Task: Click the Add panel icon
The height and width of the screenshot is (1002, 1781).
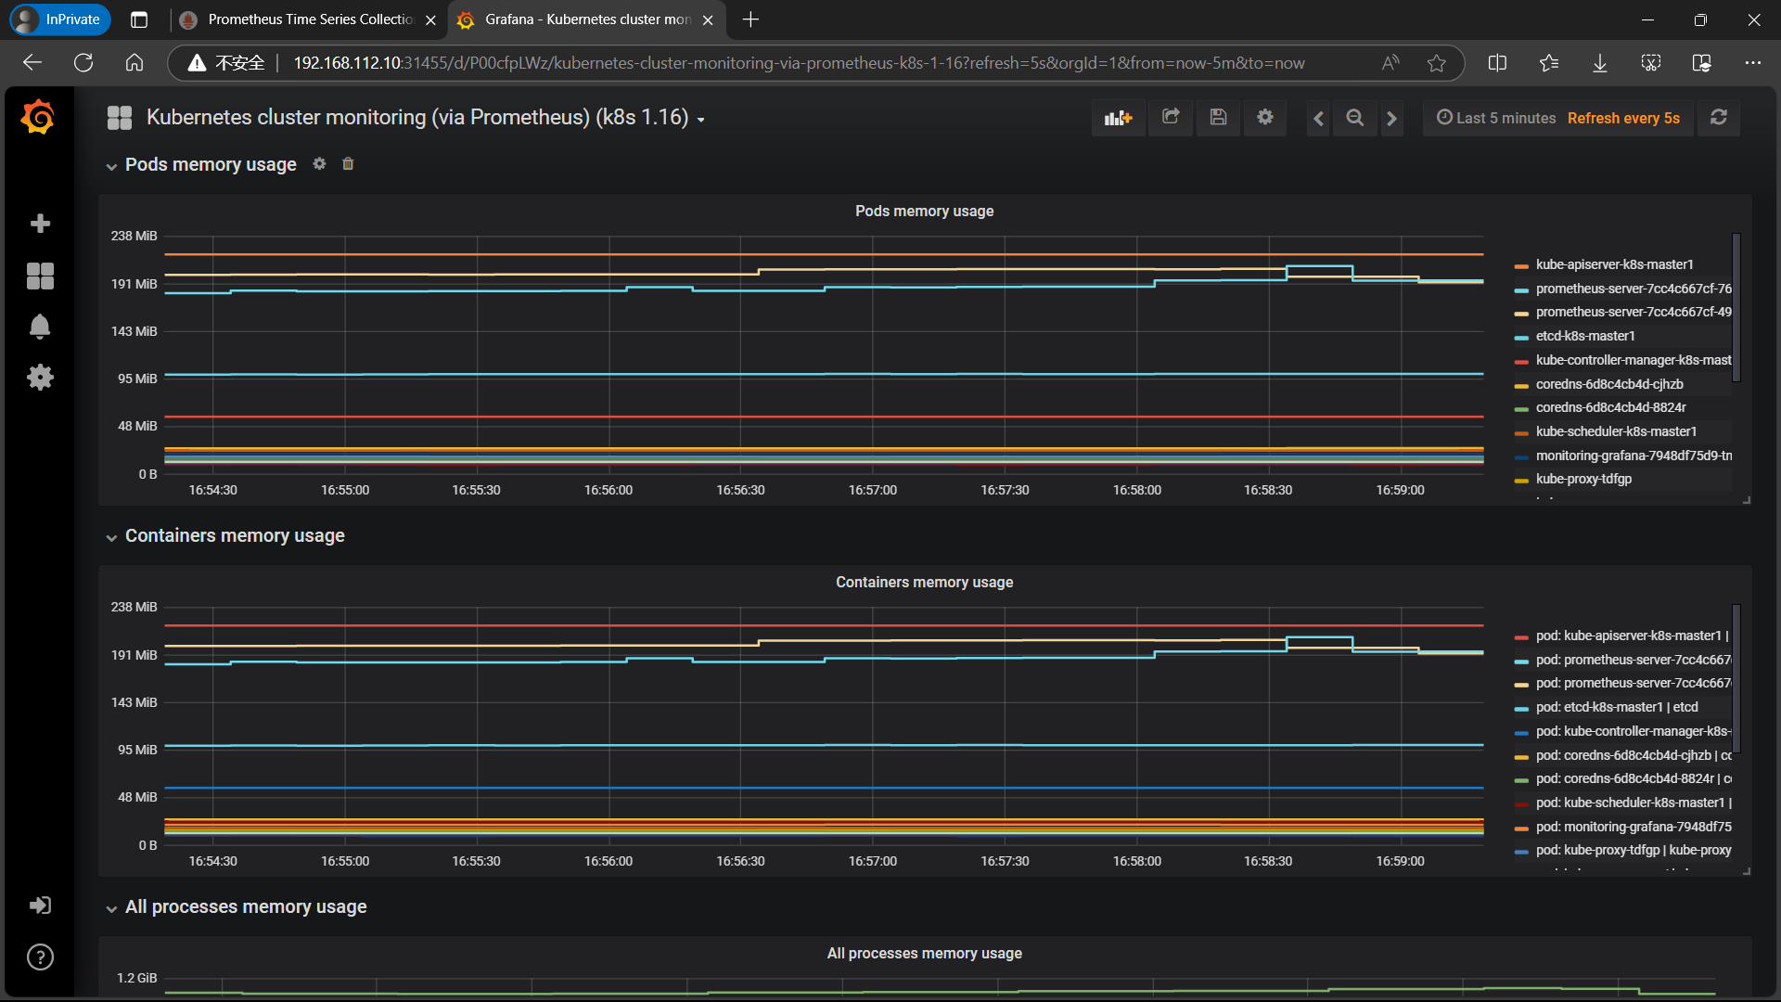Action: 1118,118
